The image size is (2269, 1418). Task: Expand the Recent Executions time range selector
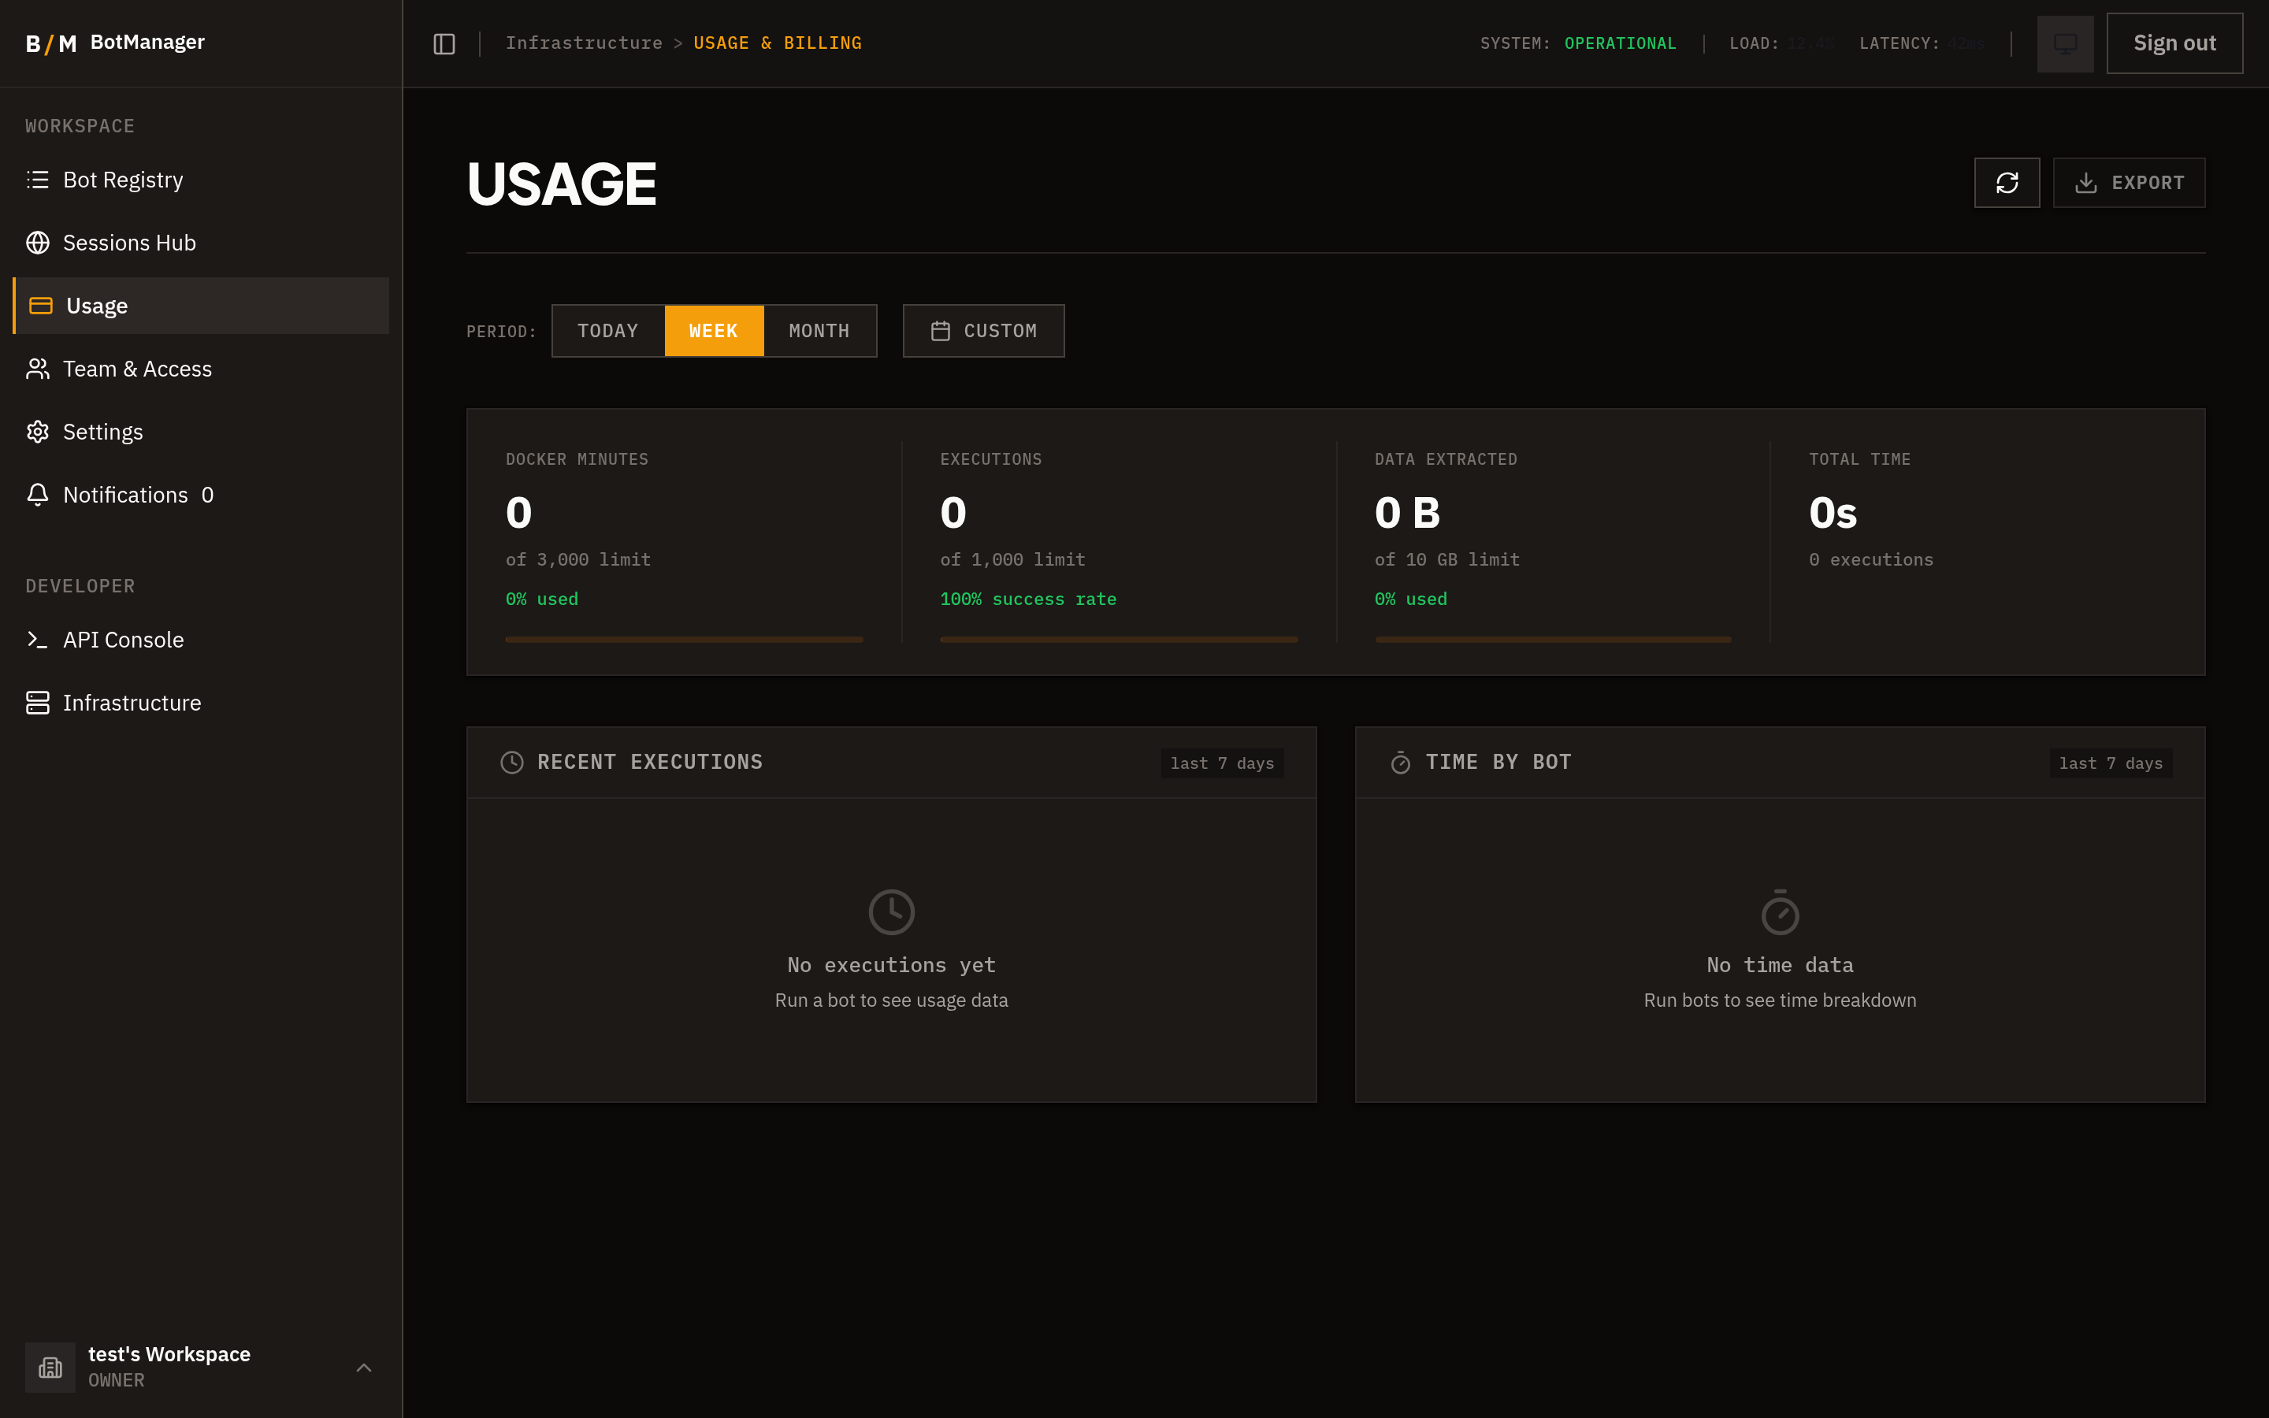tap(1220, 763)
